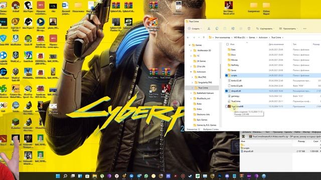Expand the BlueStacks_nxt tree node
The height and width of the screenshot is (180, 321).
(x=191, y=98)
